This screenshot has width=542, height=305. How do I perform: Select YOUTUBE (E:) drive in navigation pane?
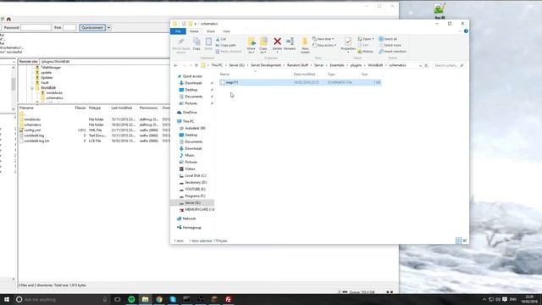pos(195,190)
